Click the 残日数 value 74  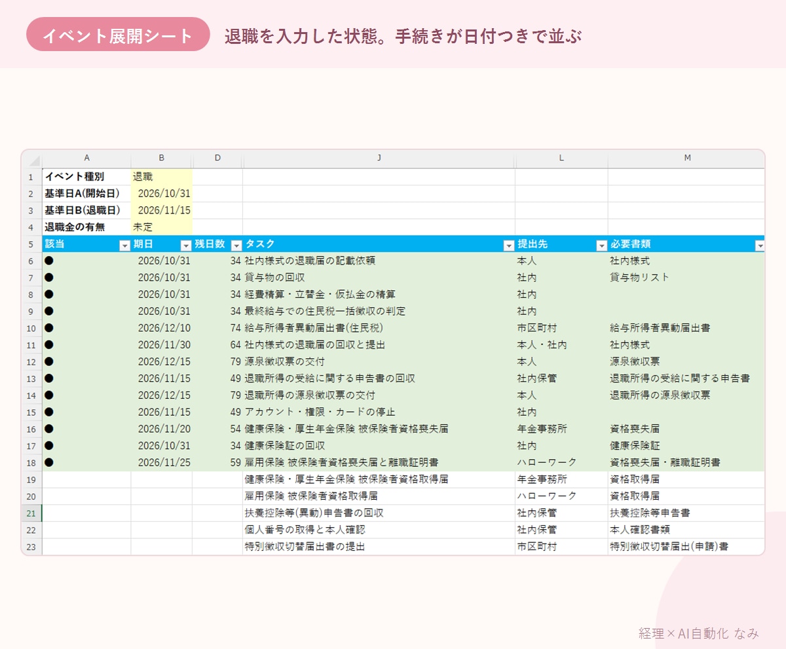[236, 328]
